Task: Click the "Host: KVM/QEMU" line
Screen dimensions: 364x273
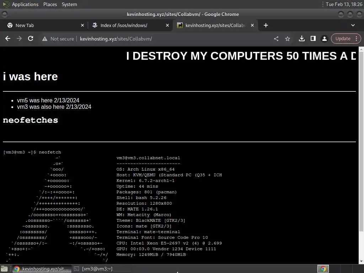Action: pos(169,175)
